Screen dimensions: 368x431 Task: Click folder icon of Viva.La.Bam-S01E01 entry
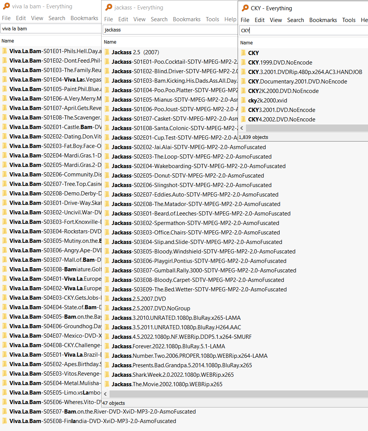pyautogui.click(x=5, y=51)
